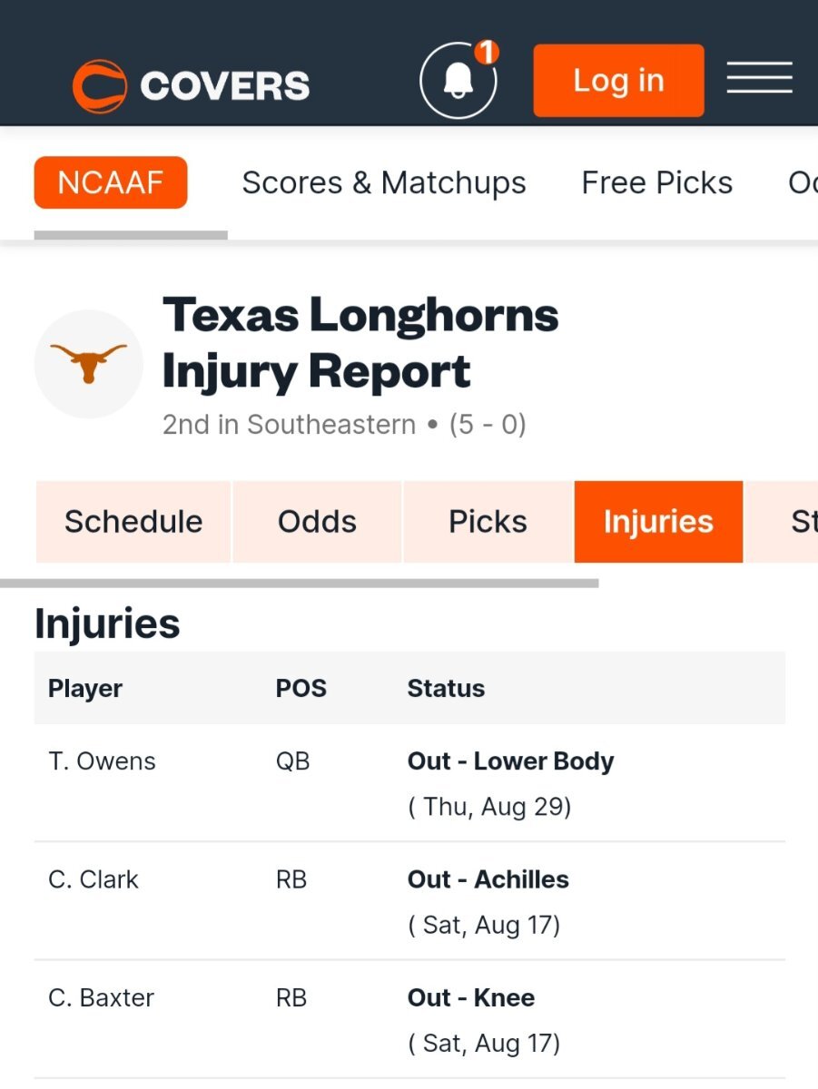The height and width of the screenshot is (1089, 818).
Task: Open Free Picks menu item
Action: point(657,182)
